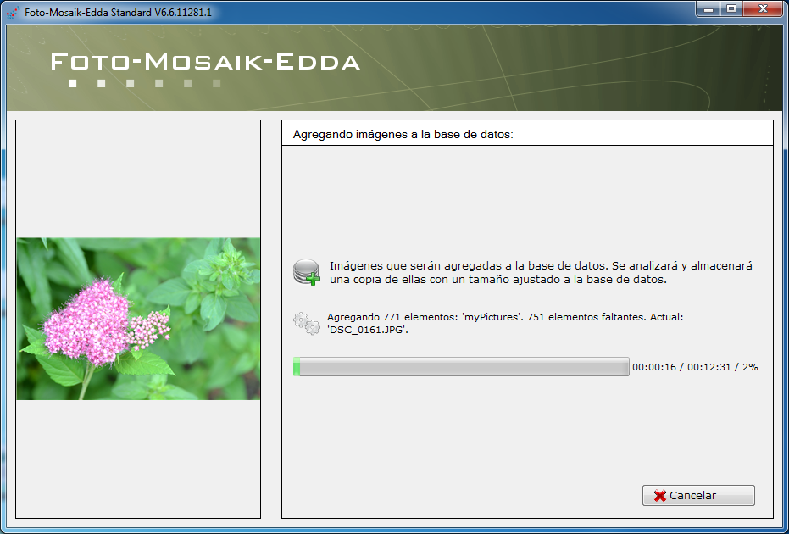Click the Cancelar button

pos(698,496)
